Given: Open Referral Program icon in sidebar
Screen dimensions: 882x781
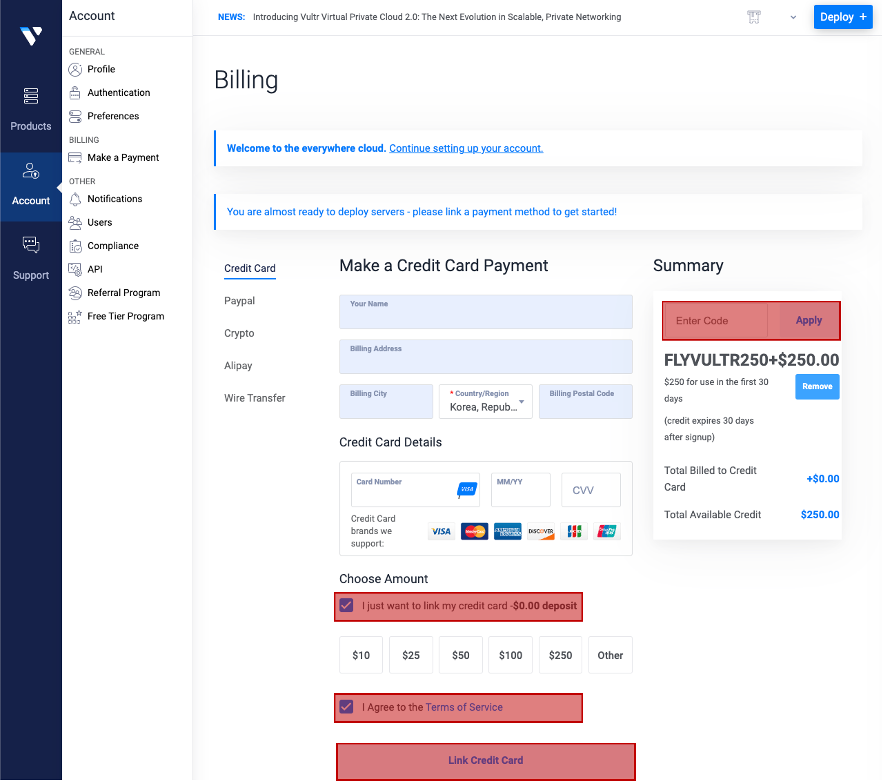Looking at the screenshot, I should point(75,293).
